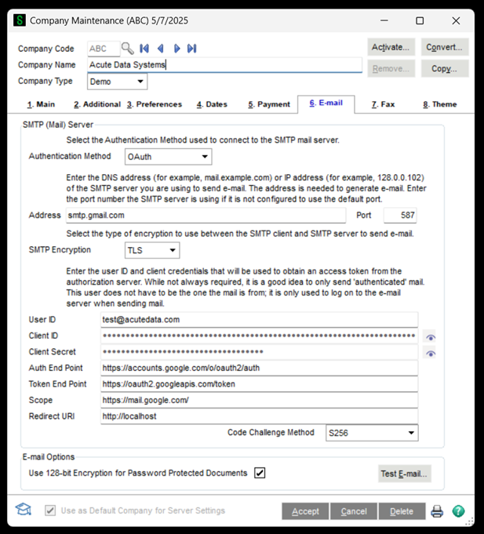Image resolution: width=484 pixels, height=534 pixels.
Task: Click the graduation cap icon
Action: point(24,510)
